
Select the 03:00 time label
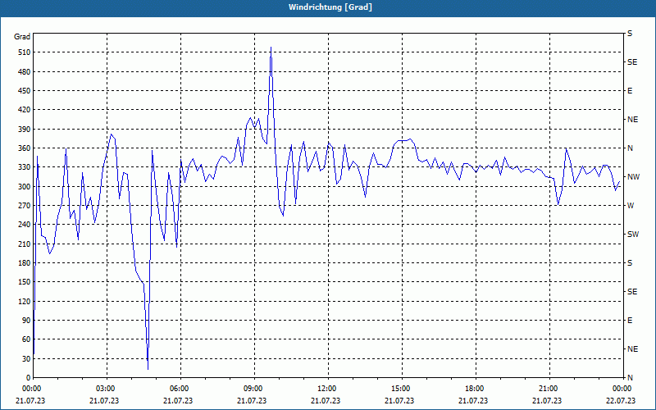104,389
